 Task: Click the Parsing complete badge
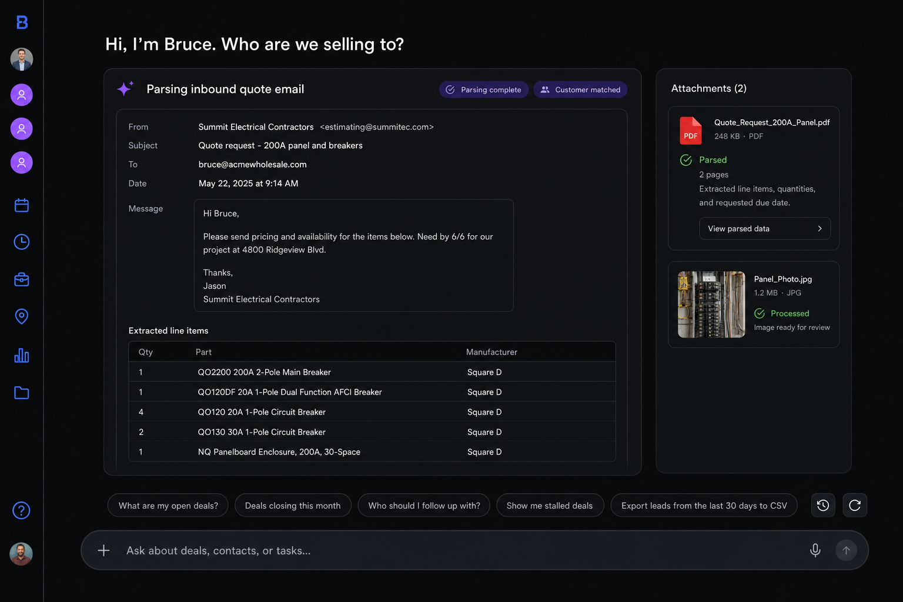[484, 90]
